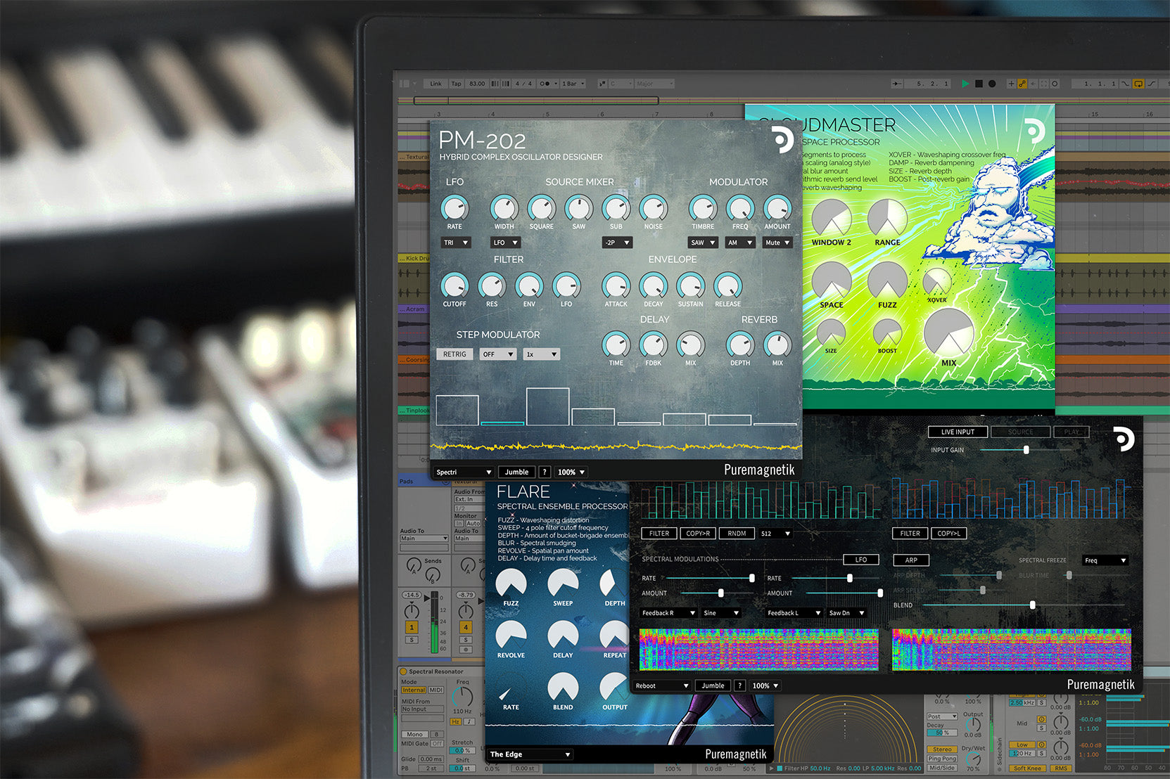Click the Cloudmaster Fuzz knob
The height and width of the screenshot is (779, 1170).
887,281
